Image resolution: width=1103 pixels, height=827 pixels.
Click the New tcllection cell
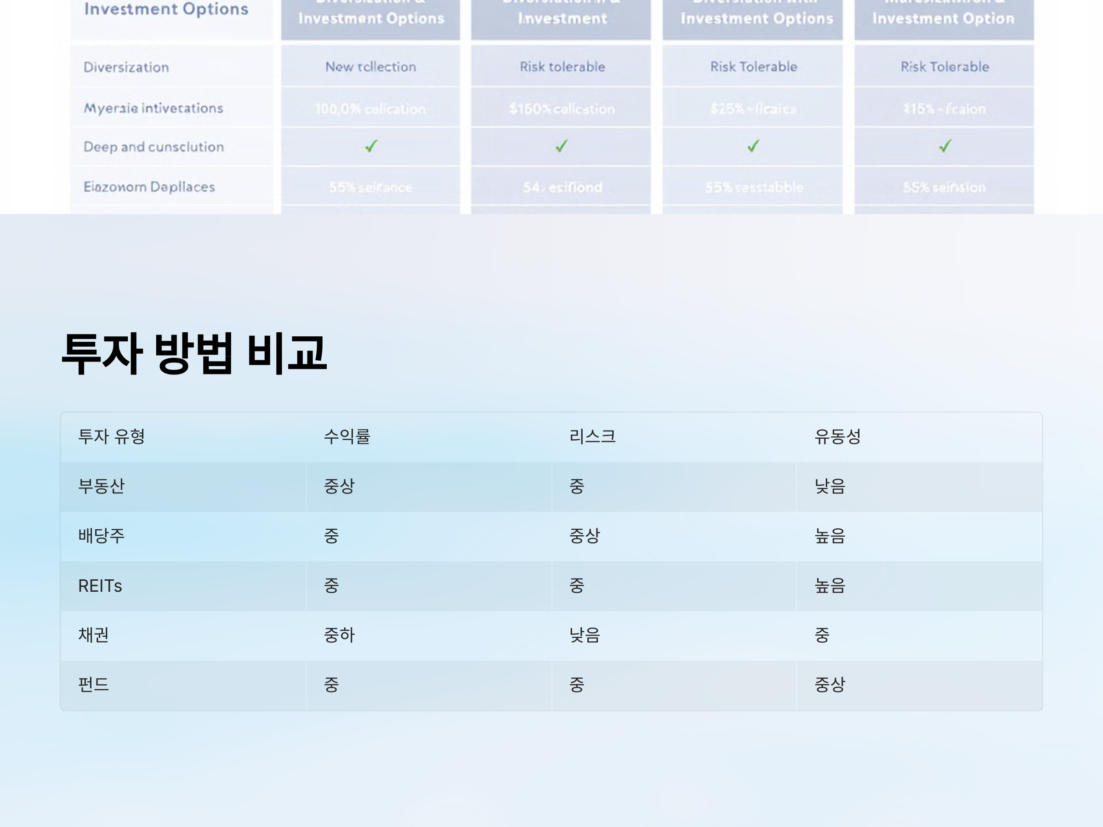(x=370, y=67)
